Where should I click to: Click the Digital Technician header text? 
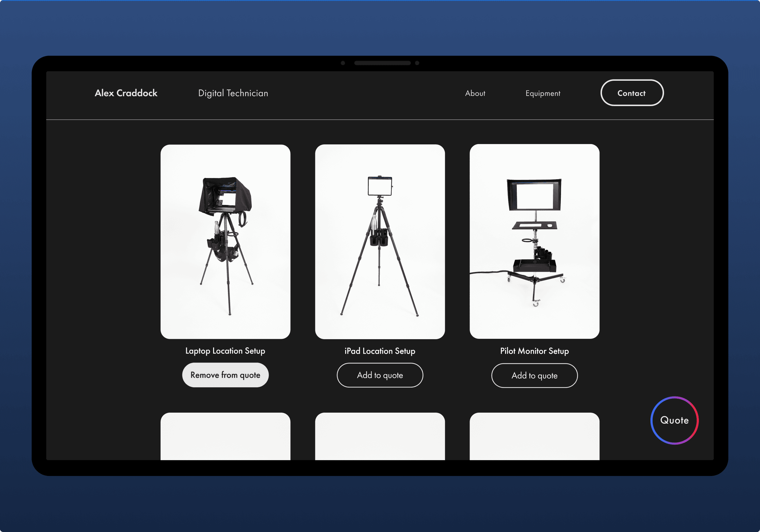point(233,93)
